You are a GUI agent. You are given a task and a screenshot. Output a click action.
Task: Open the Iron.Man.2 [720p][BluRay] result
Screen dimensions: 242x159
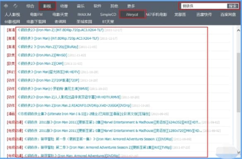(48, 47)
